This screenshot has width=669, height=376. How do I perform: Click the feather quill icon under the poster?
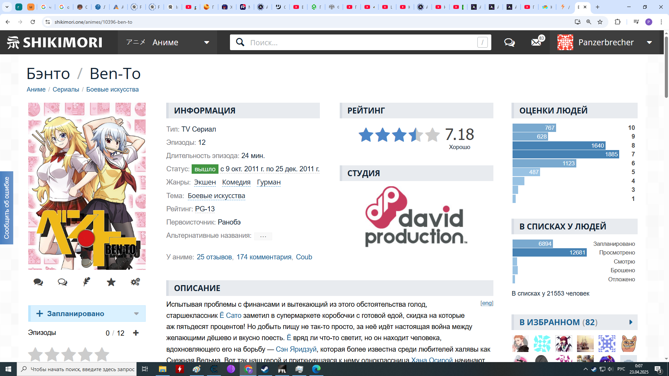coord(87,282)
